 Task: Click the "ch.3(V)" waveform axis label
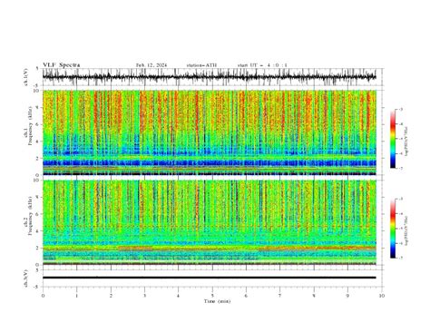pyautogui.click(x=26, y=278)
